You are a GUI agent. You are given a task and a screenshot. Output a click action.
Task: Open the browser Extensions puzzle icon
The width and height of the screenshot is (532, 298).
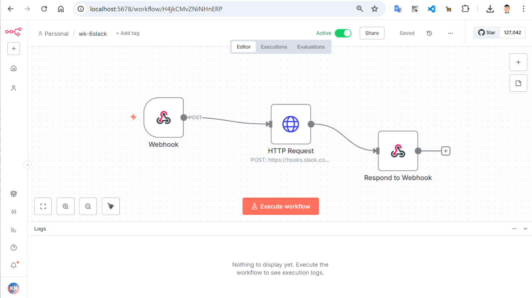coord(465,9)
